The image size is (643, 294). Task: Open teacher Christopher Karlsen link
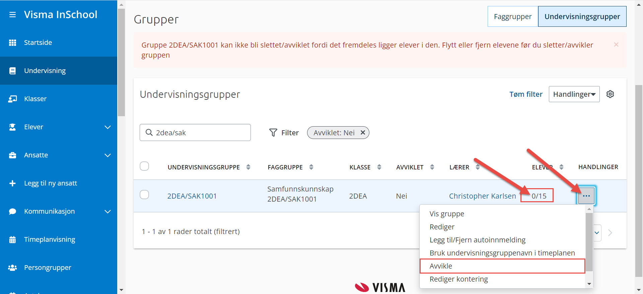pos(483,196)
